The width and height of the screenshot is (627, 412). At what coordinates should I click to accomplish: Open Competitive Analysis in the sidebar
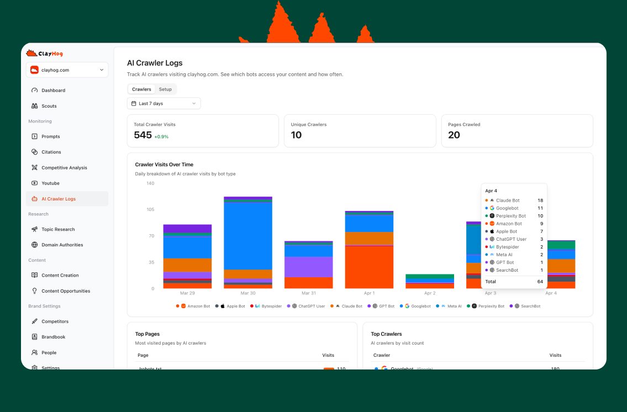click(64, 168)
